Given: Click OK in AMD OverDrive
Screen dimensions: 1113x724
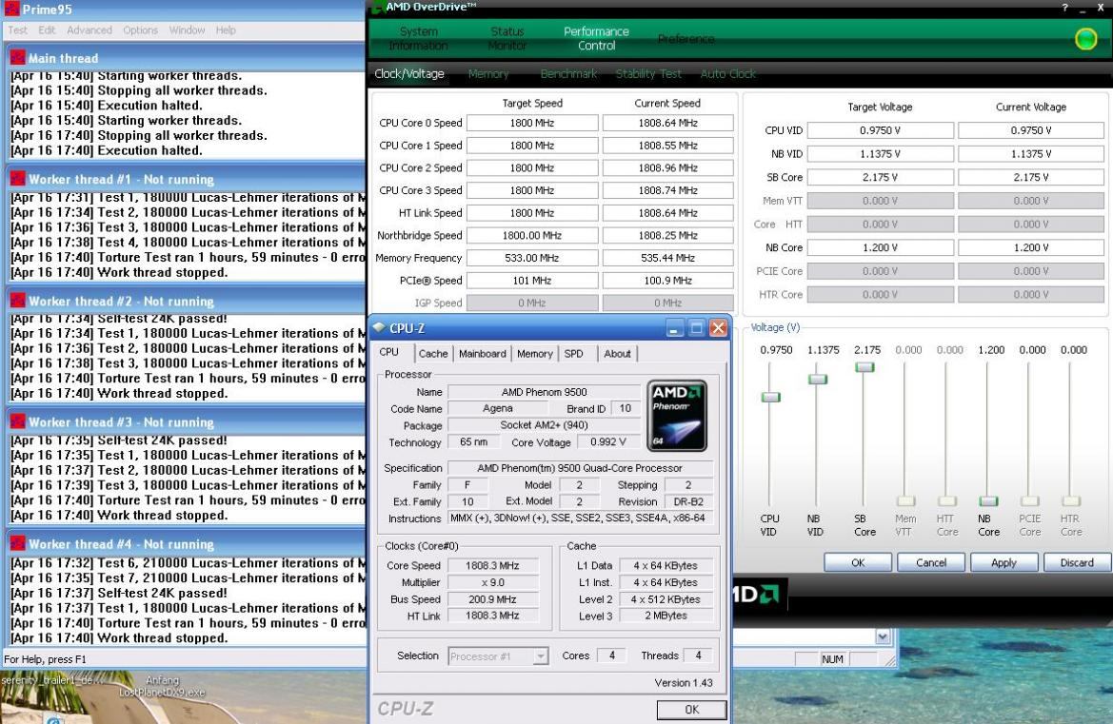Looking at the screenshot, I should click(x=858, y=562).
